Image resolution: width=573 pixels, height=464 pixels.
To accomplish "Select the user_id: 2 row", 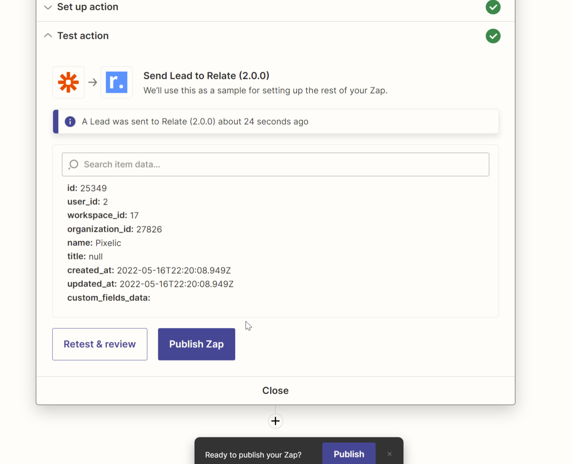I will 87,202.
